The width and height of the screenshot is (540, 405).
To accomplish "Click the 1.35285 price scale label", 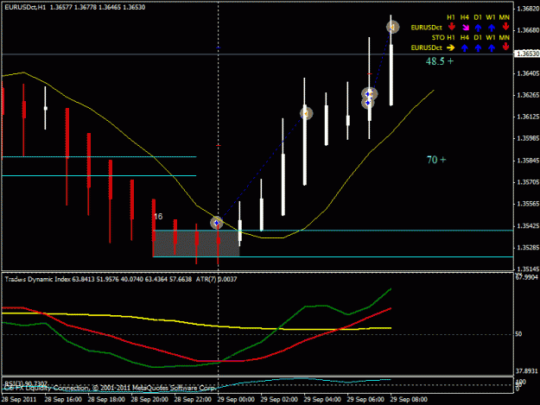I will (528, 248).
